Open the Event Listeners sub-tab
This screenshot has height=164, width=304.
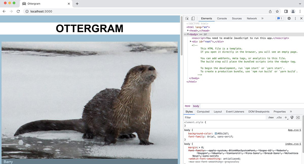coord(235,112)
